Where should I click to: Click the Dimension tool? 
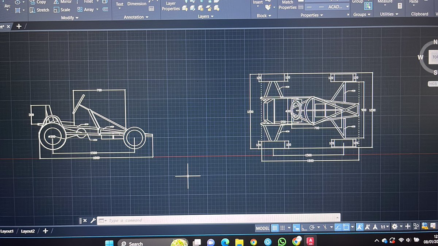point(137,4)
